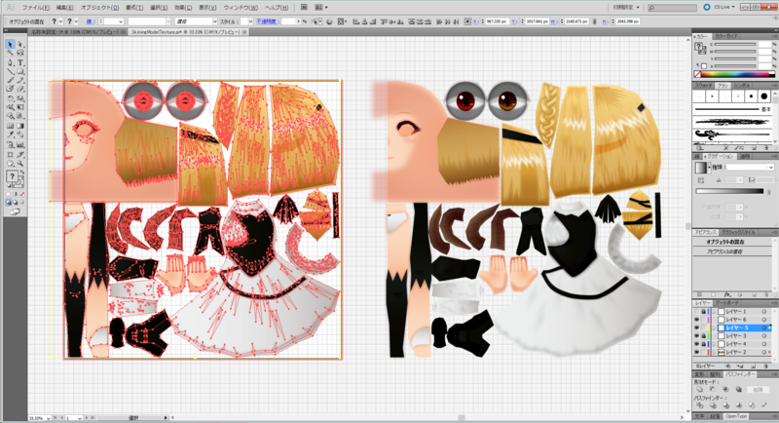Select the Pen tool
Image resolution: width=779 pixels, height=423 pixels.
[10, 62]
